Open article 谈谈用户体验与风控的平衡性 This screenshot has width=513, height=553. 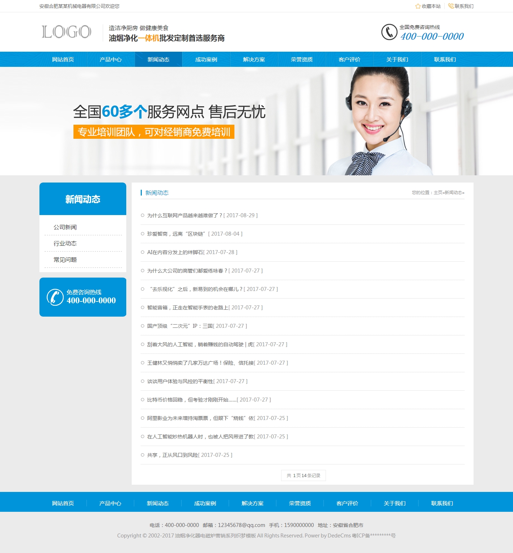[180, 381]
